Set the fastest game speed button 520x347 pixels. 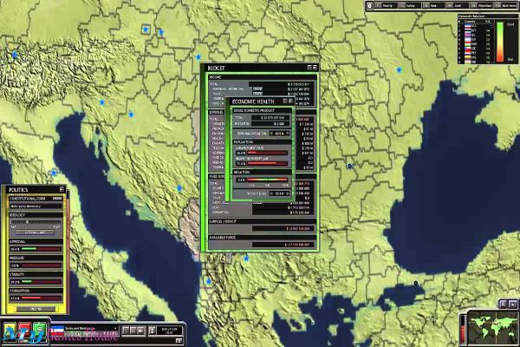pos(140,331)
